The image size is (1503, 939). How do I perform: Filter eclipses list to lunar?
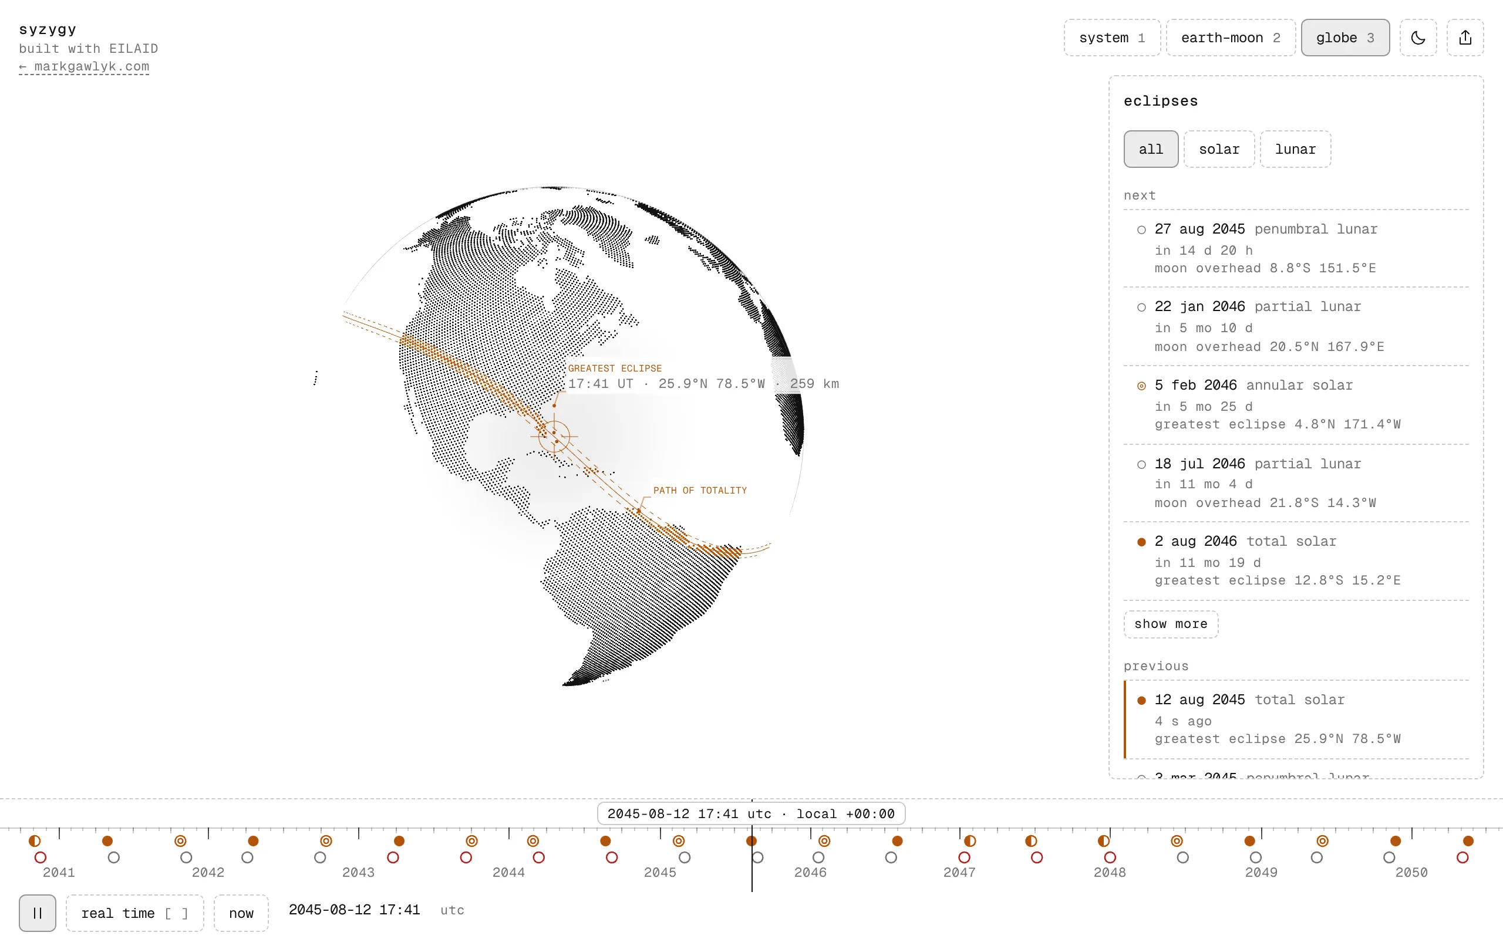pyautogui.click(x=1295, y=149)
